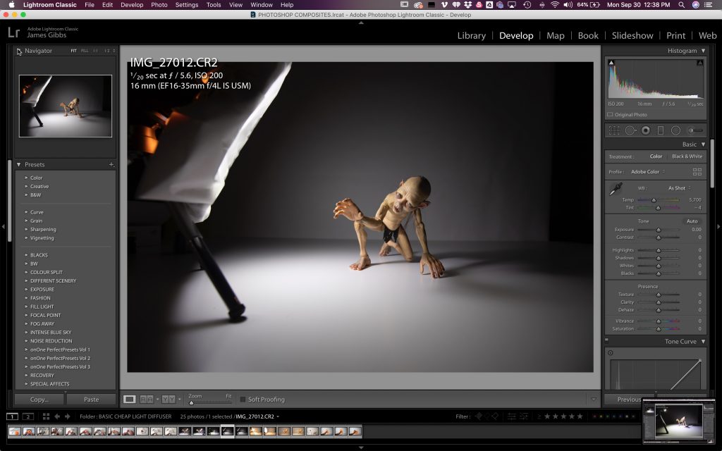Open the Settings menu
Viewport: 722px width, 451px height.
pos(186,5)
